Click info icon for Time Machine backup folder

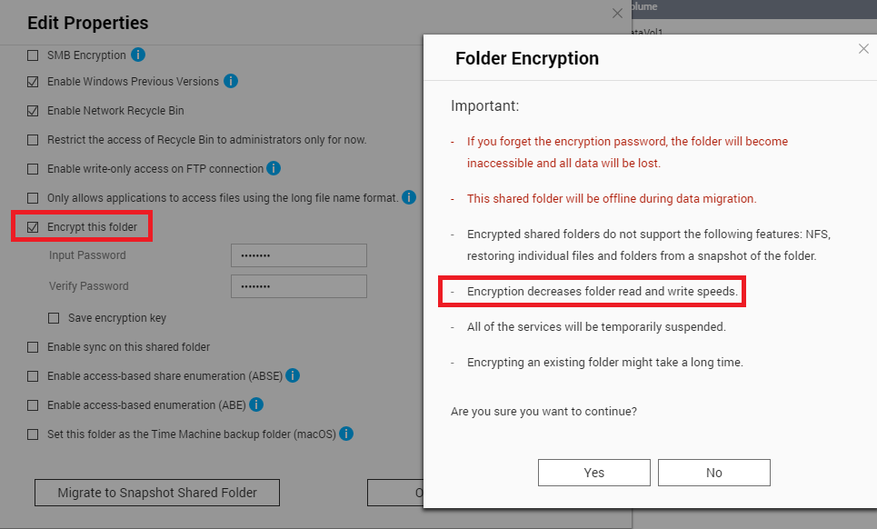346,434
